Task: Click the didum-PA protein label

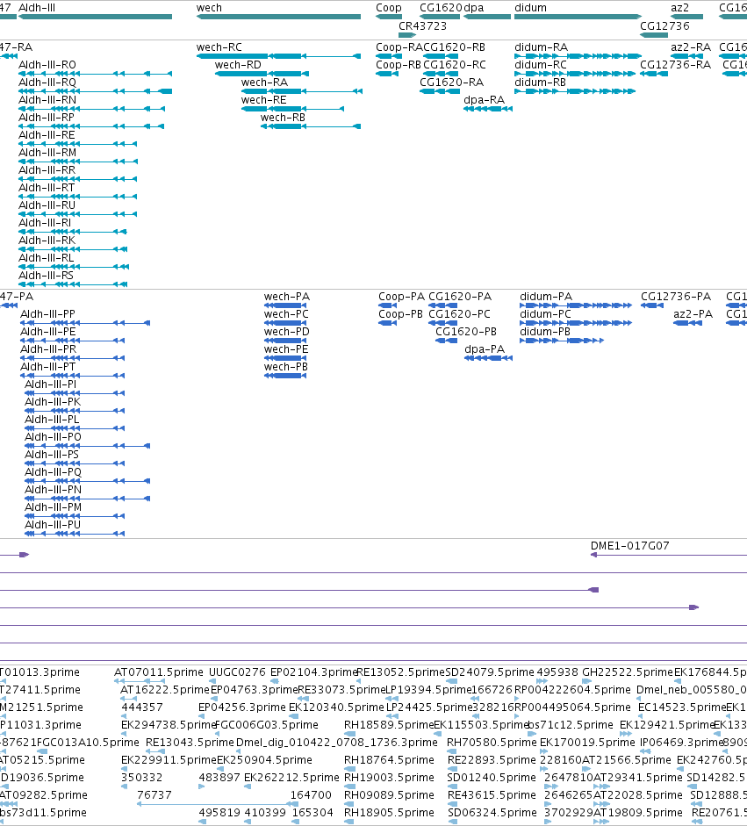Action: tap(546, 297)
